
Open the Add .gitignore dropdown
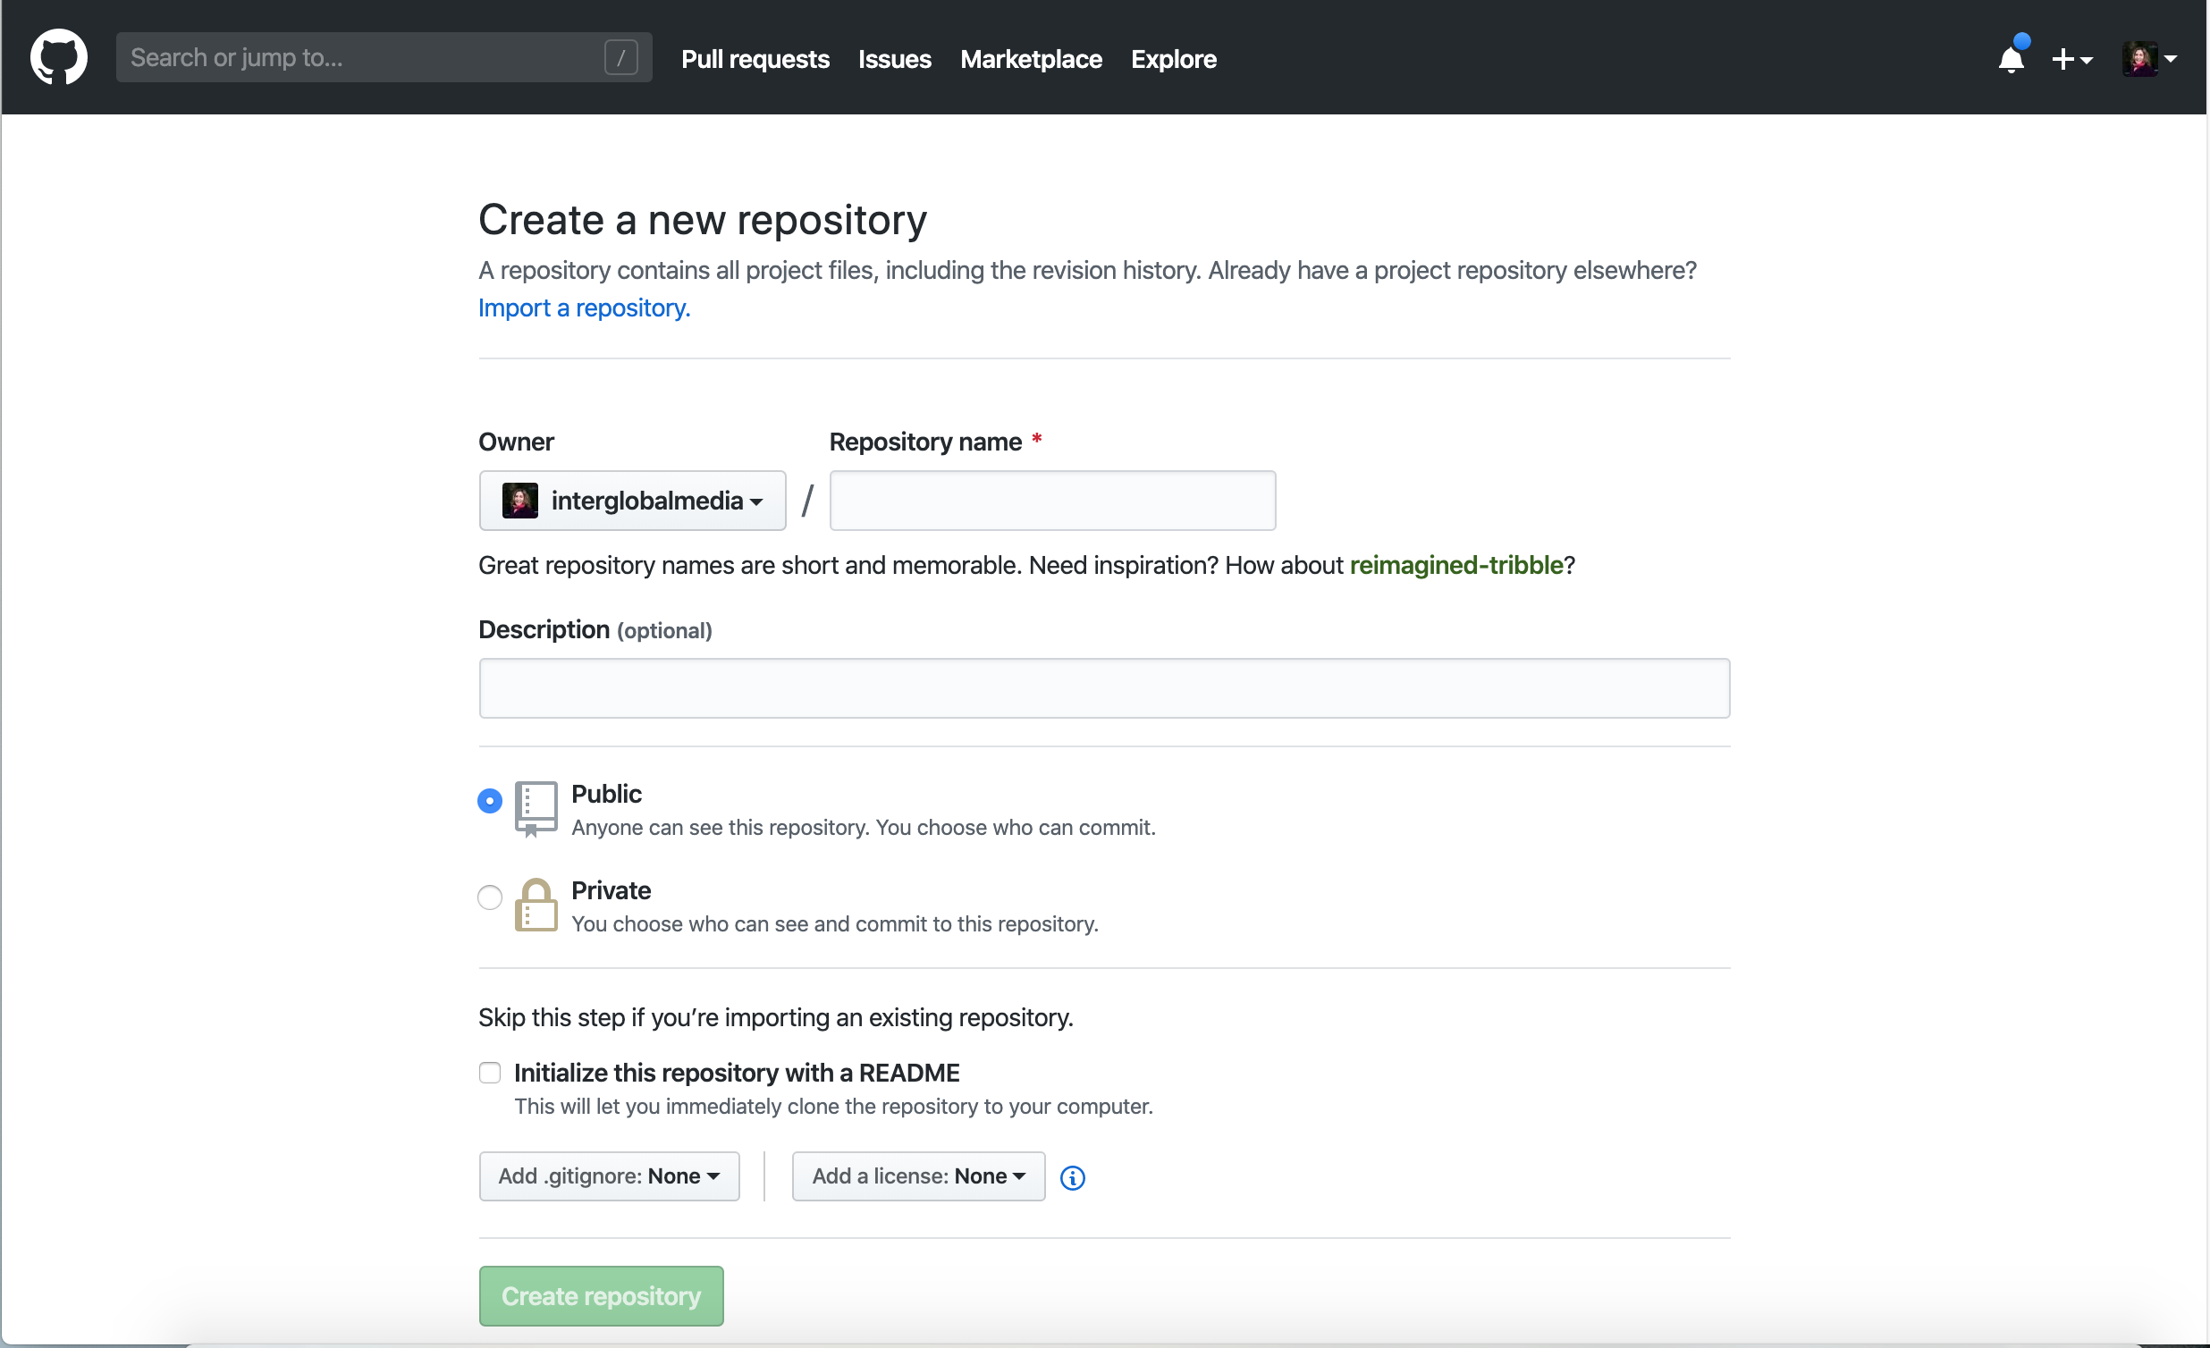(x=608, y=1175)
